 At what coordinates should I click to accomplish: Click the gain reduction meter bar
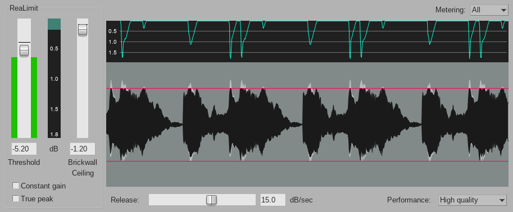[55, 78]
